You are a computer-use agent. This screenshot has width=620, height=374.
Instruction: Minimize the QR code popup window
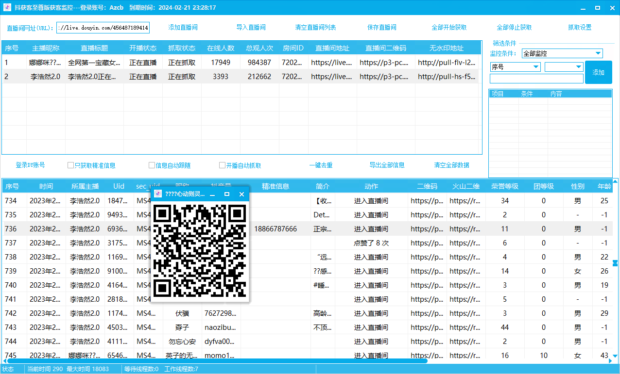click(212, 194)
